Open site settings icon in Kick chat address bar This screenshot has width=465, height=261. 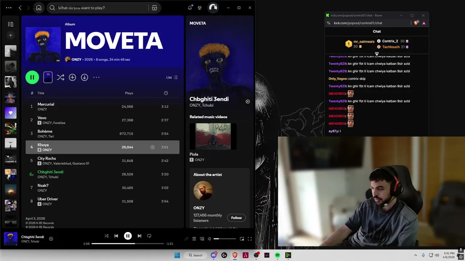(329, 23)
